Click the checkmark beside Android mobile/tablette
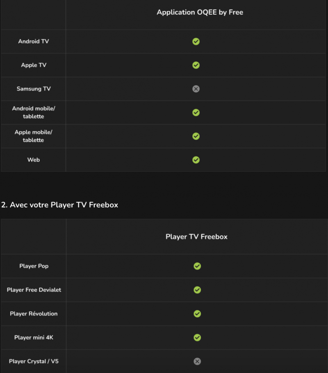Viewport: 328px width, 373px height. (196, 112)
